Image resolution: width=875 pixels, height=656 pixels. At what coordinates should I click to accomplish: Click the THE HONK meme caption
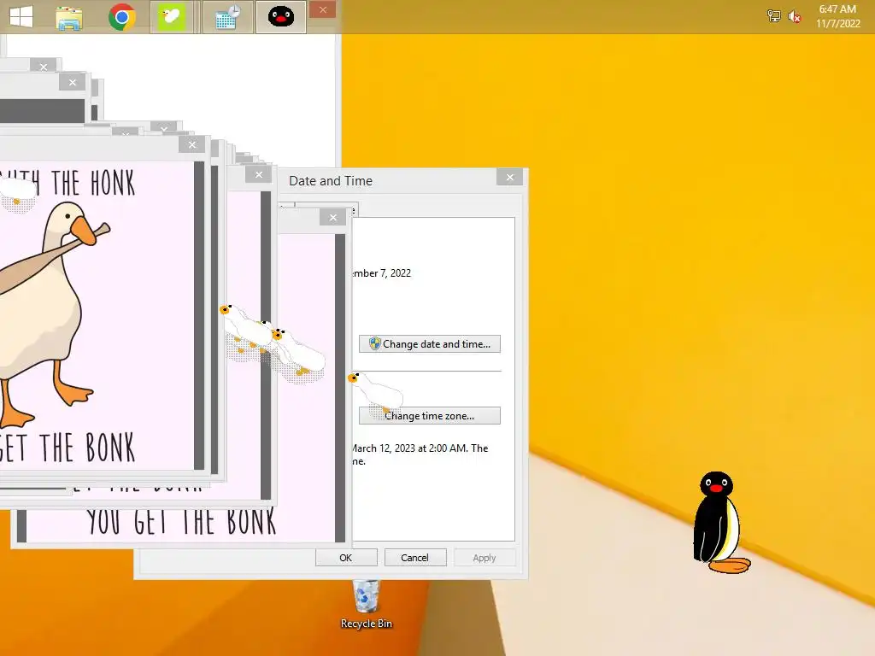[92, 183]
